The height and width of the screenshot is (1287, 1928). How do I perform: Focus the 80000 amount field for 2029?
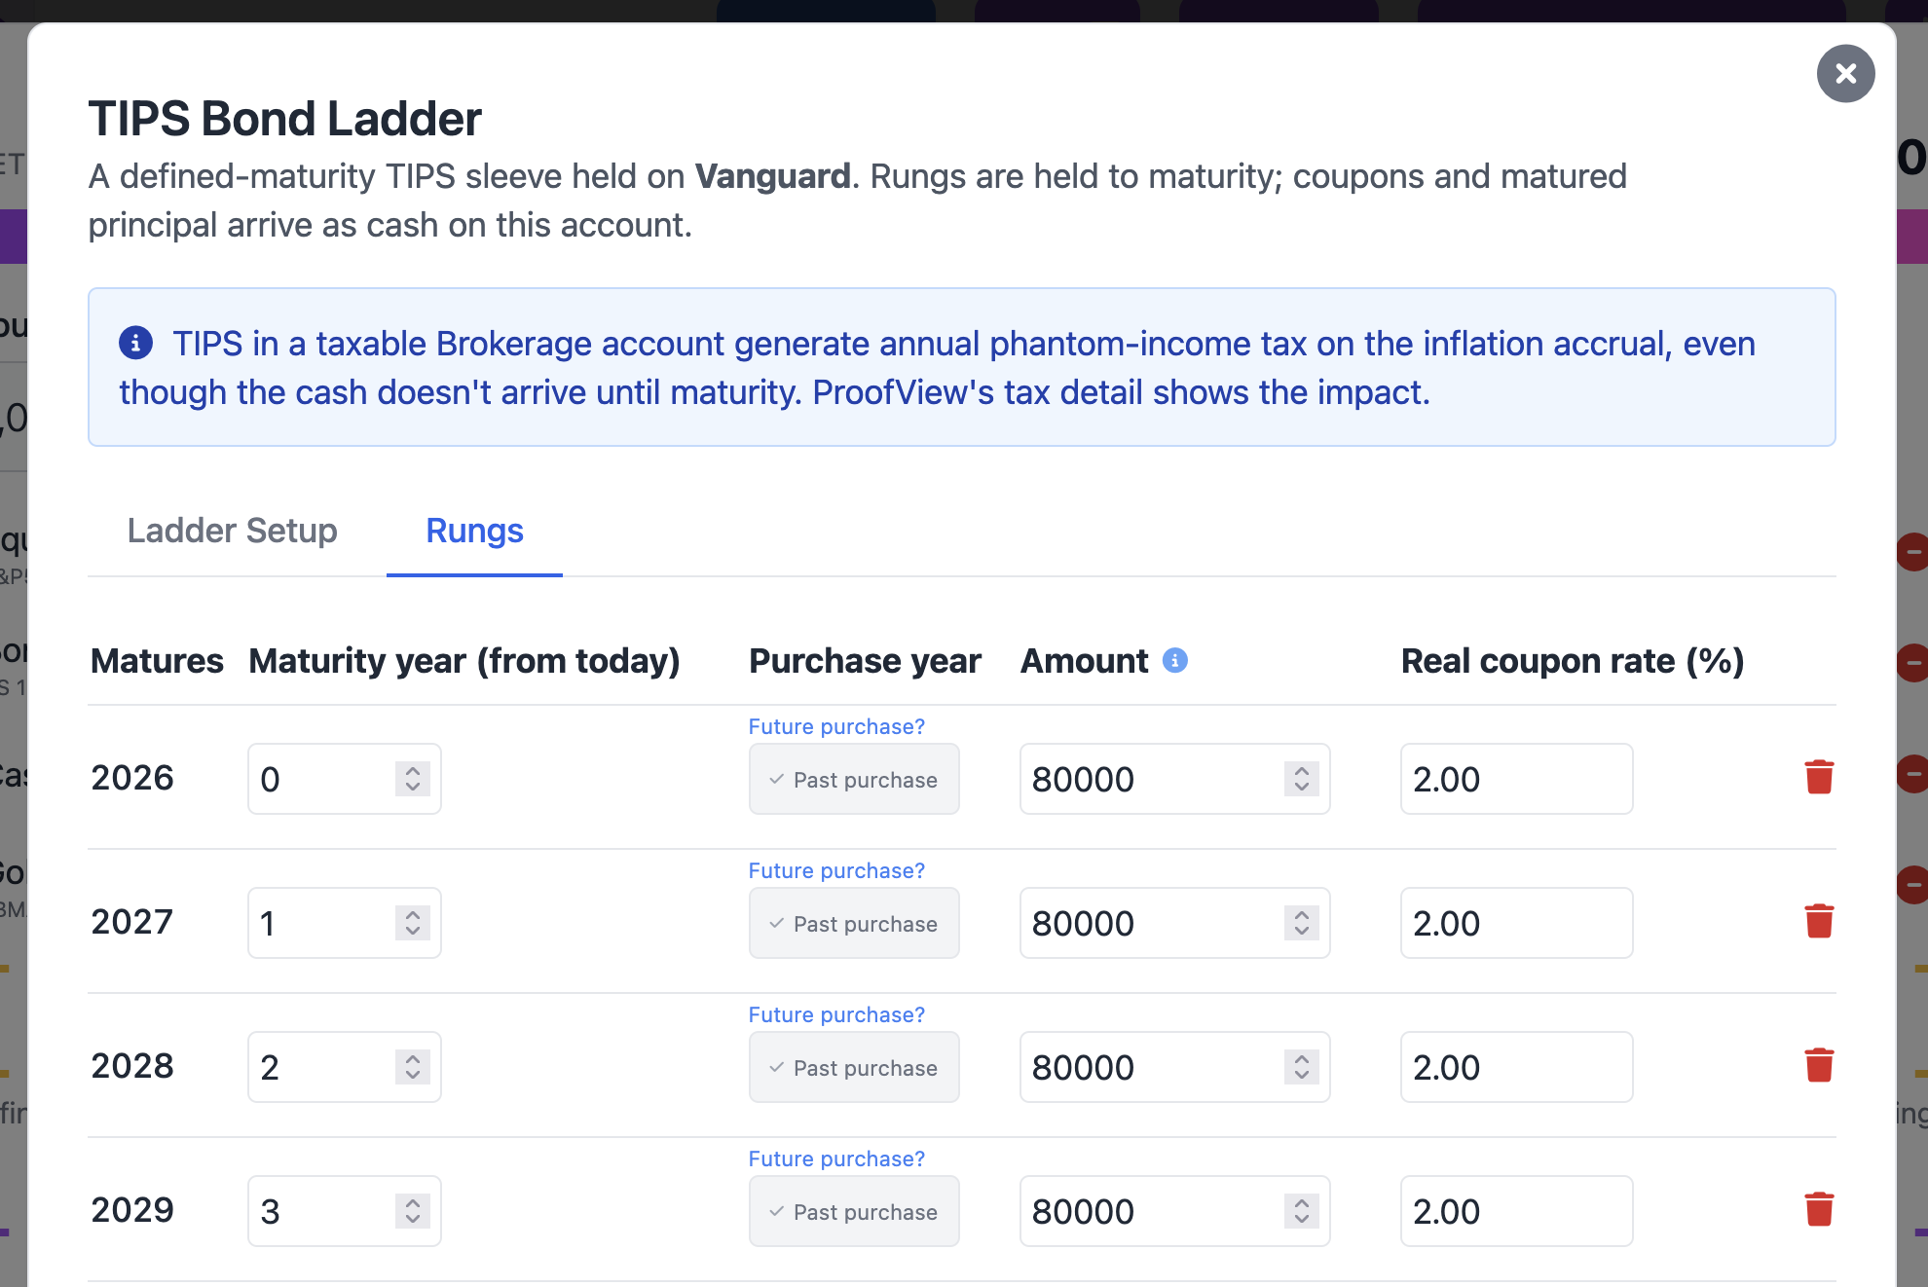[1174, 1211]
